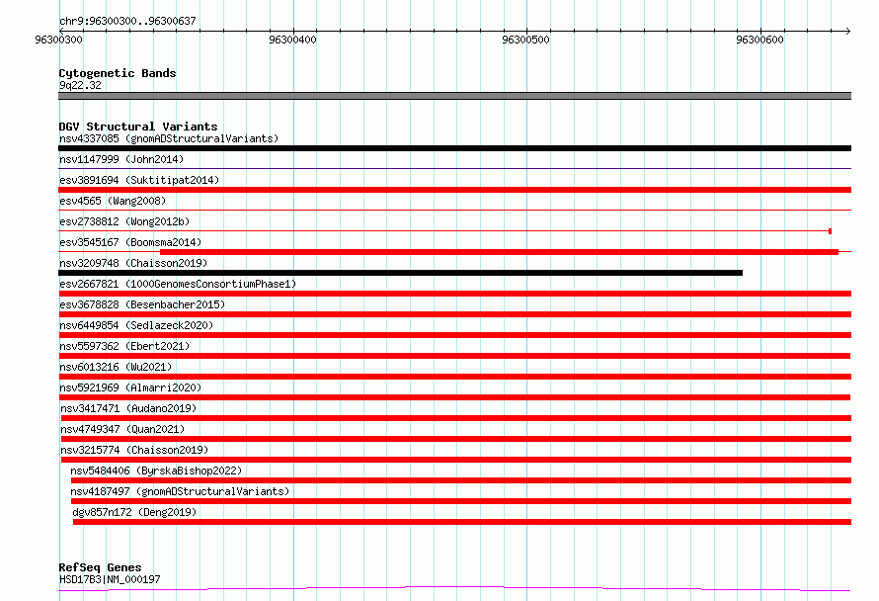
Task: Select the esv3891694 red variant bar
Action: (x=454, y=190)
